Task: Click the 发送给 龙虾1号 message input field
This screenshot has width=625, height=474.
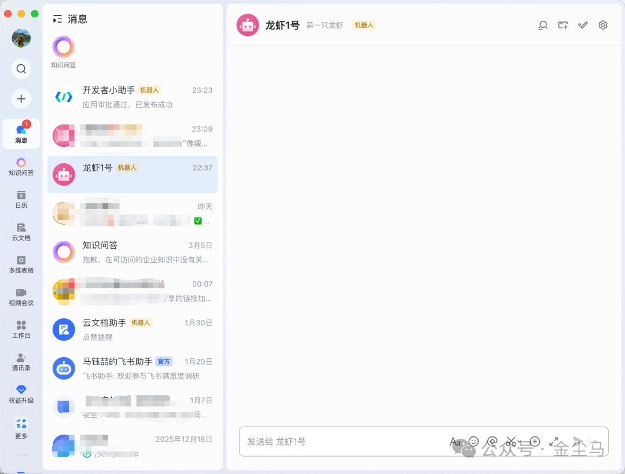Action: tap(341, 442)
